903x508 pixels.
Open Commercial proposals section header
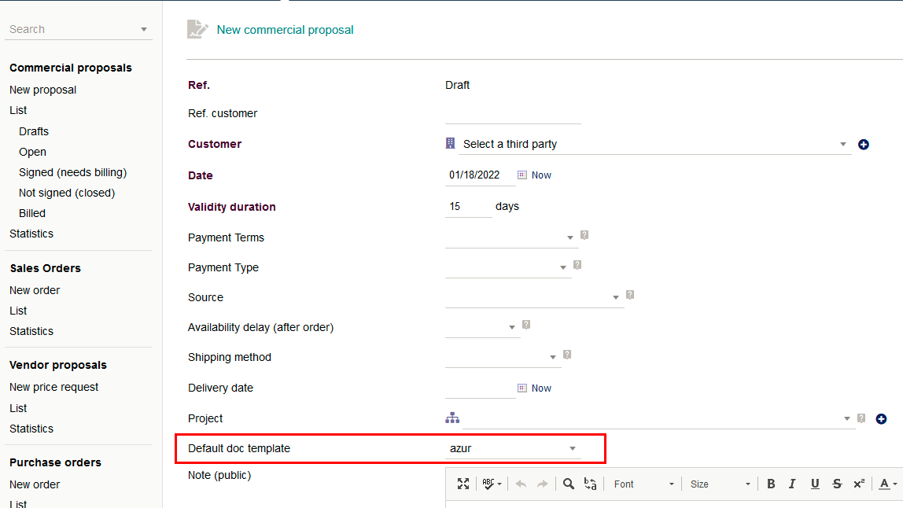click(70, 68)
